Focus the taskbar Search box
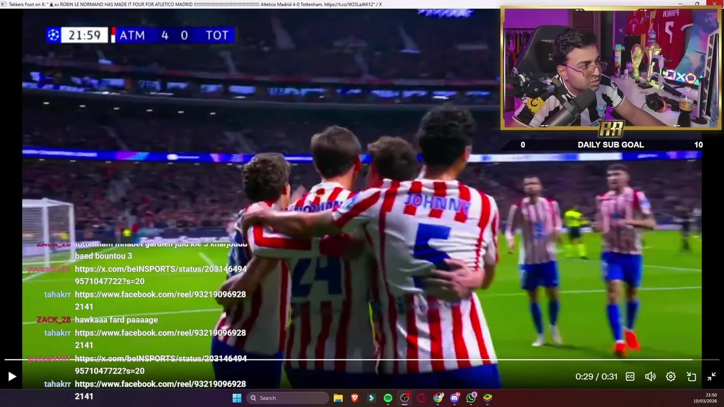Image resolution: width=724 pixels, height=407 pixels. 288,398
